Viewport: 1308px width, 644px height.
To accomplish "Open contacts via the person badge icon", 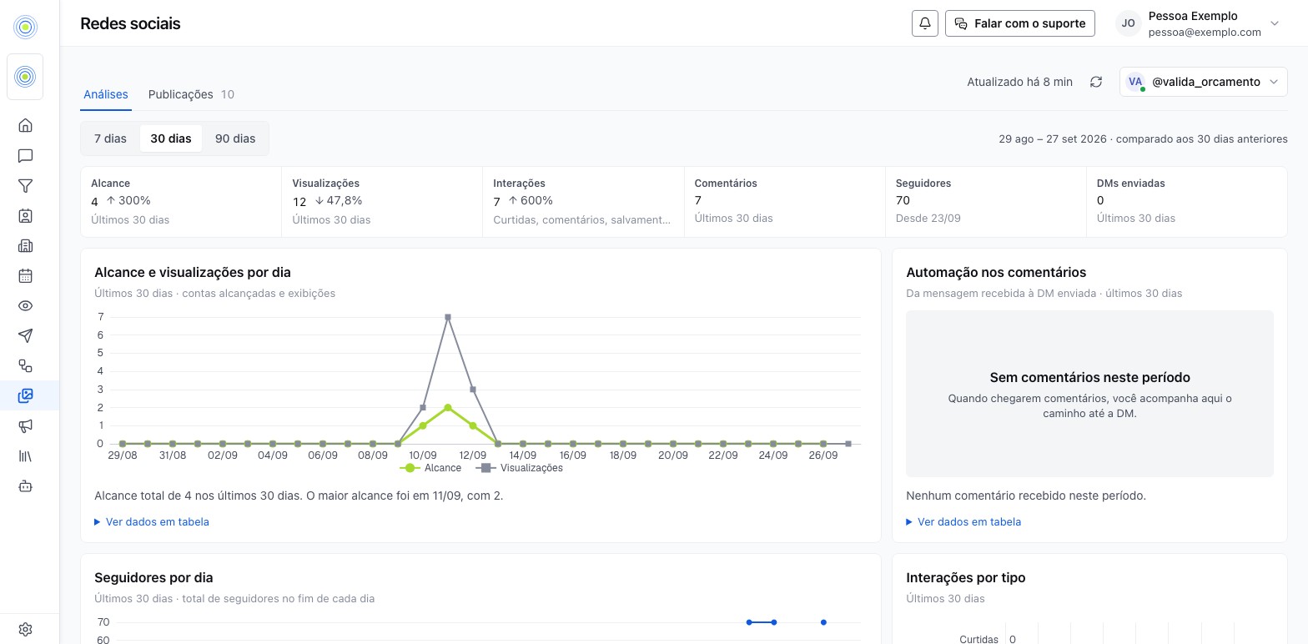I will (25, 215).
